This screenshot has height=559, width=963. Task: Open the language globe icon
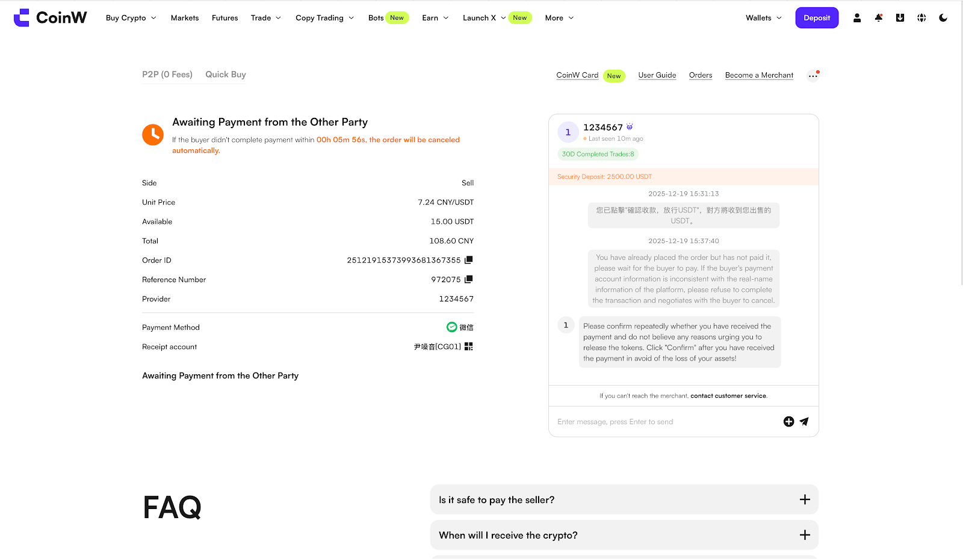[x=921, y=18]
